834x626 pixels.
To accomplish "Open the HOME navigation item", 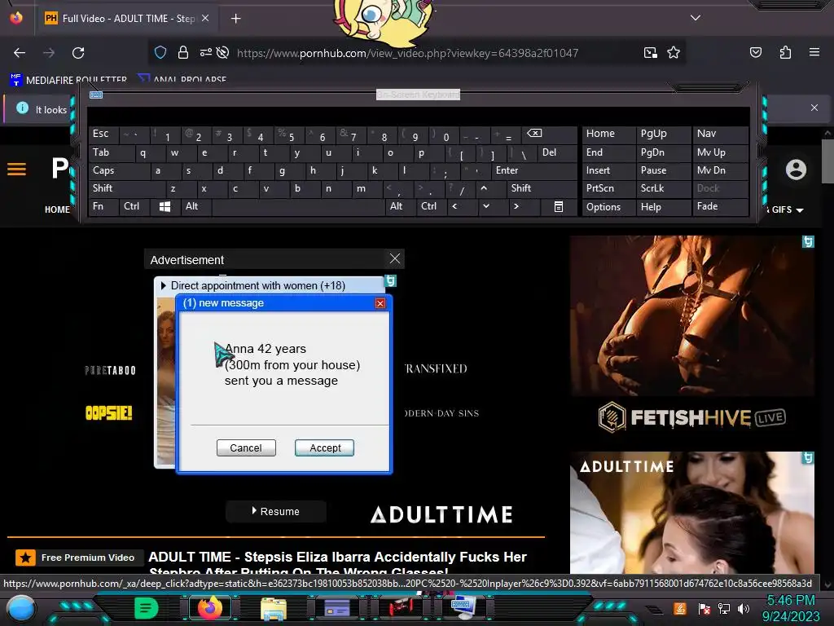I will [x=57, y=209].
